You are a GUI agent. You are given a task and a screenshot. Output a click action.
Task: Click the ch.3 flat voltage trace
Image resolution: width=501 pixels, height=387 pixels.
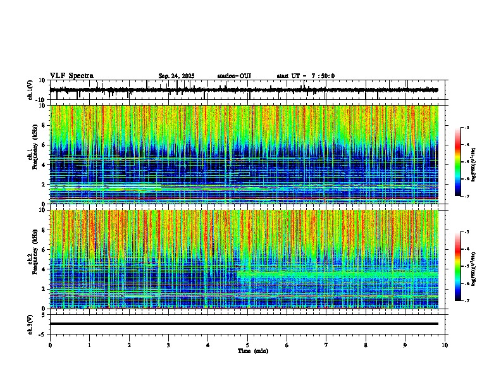(244, 324)
